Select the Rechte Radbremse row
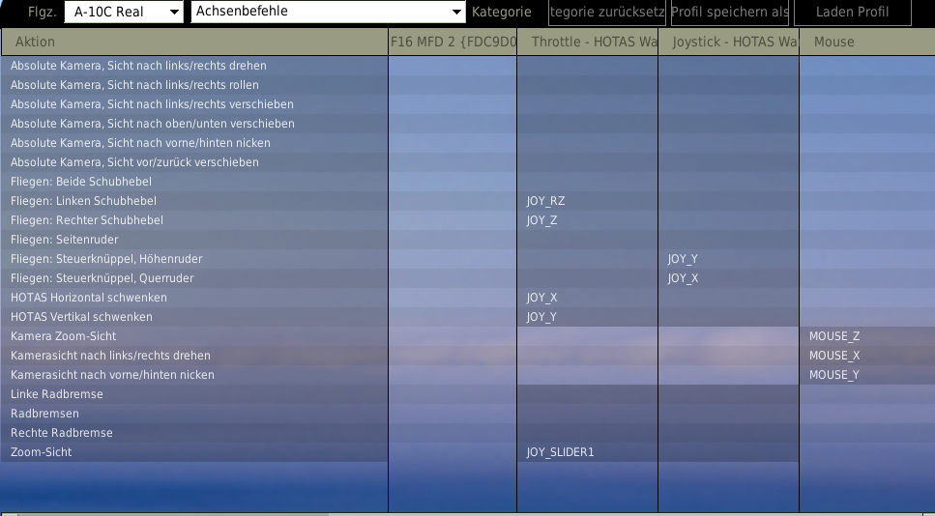This screenshot has width=935, height=516. tap(194, 433)
